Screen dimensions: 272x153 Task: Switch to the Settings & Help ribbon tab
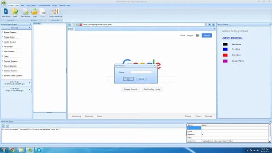pyautogui.click(x=65, y=6)
